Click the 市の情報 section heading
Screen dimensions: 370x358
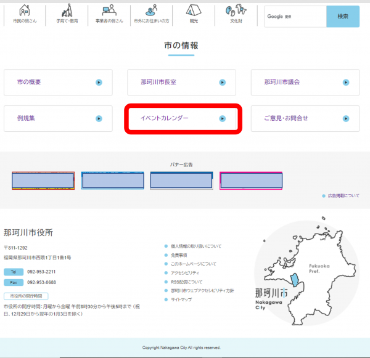click(x=181, y=45)
